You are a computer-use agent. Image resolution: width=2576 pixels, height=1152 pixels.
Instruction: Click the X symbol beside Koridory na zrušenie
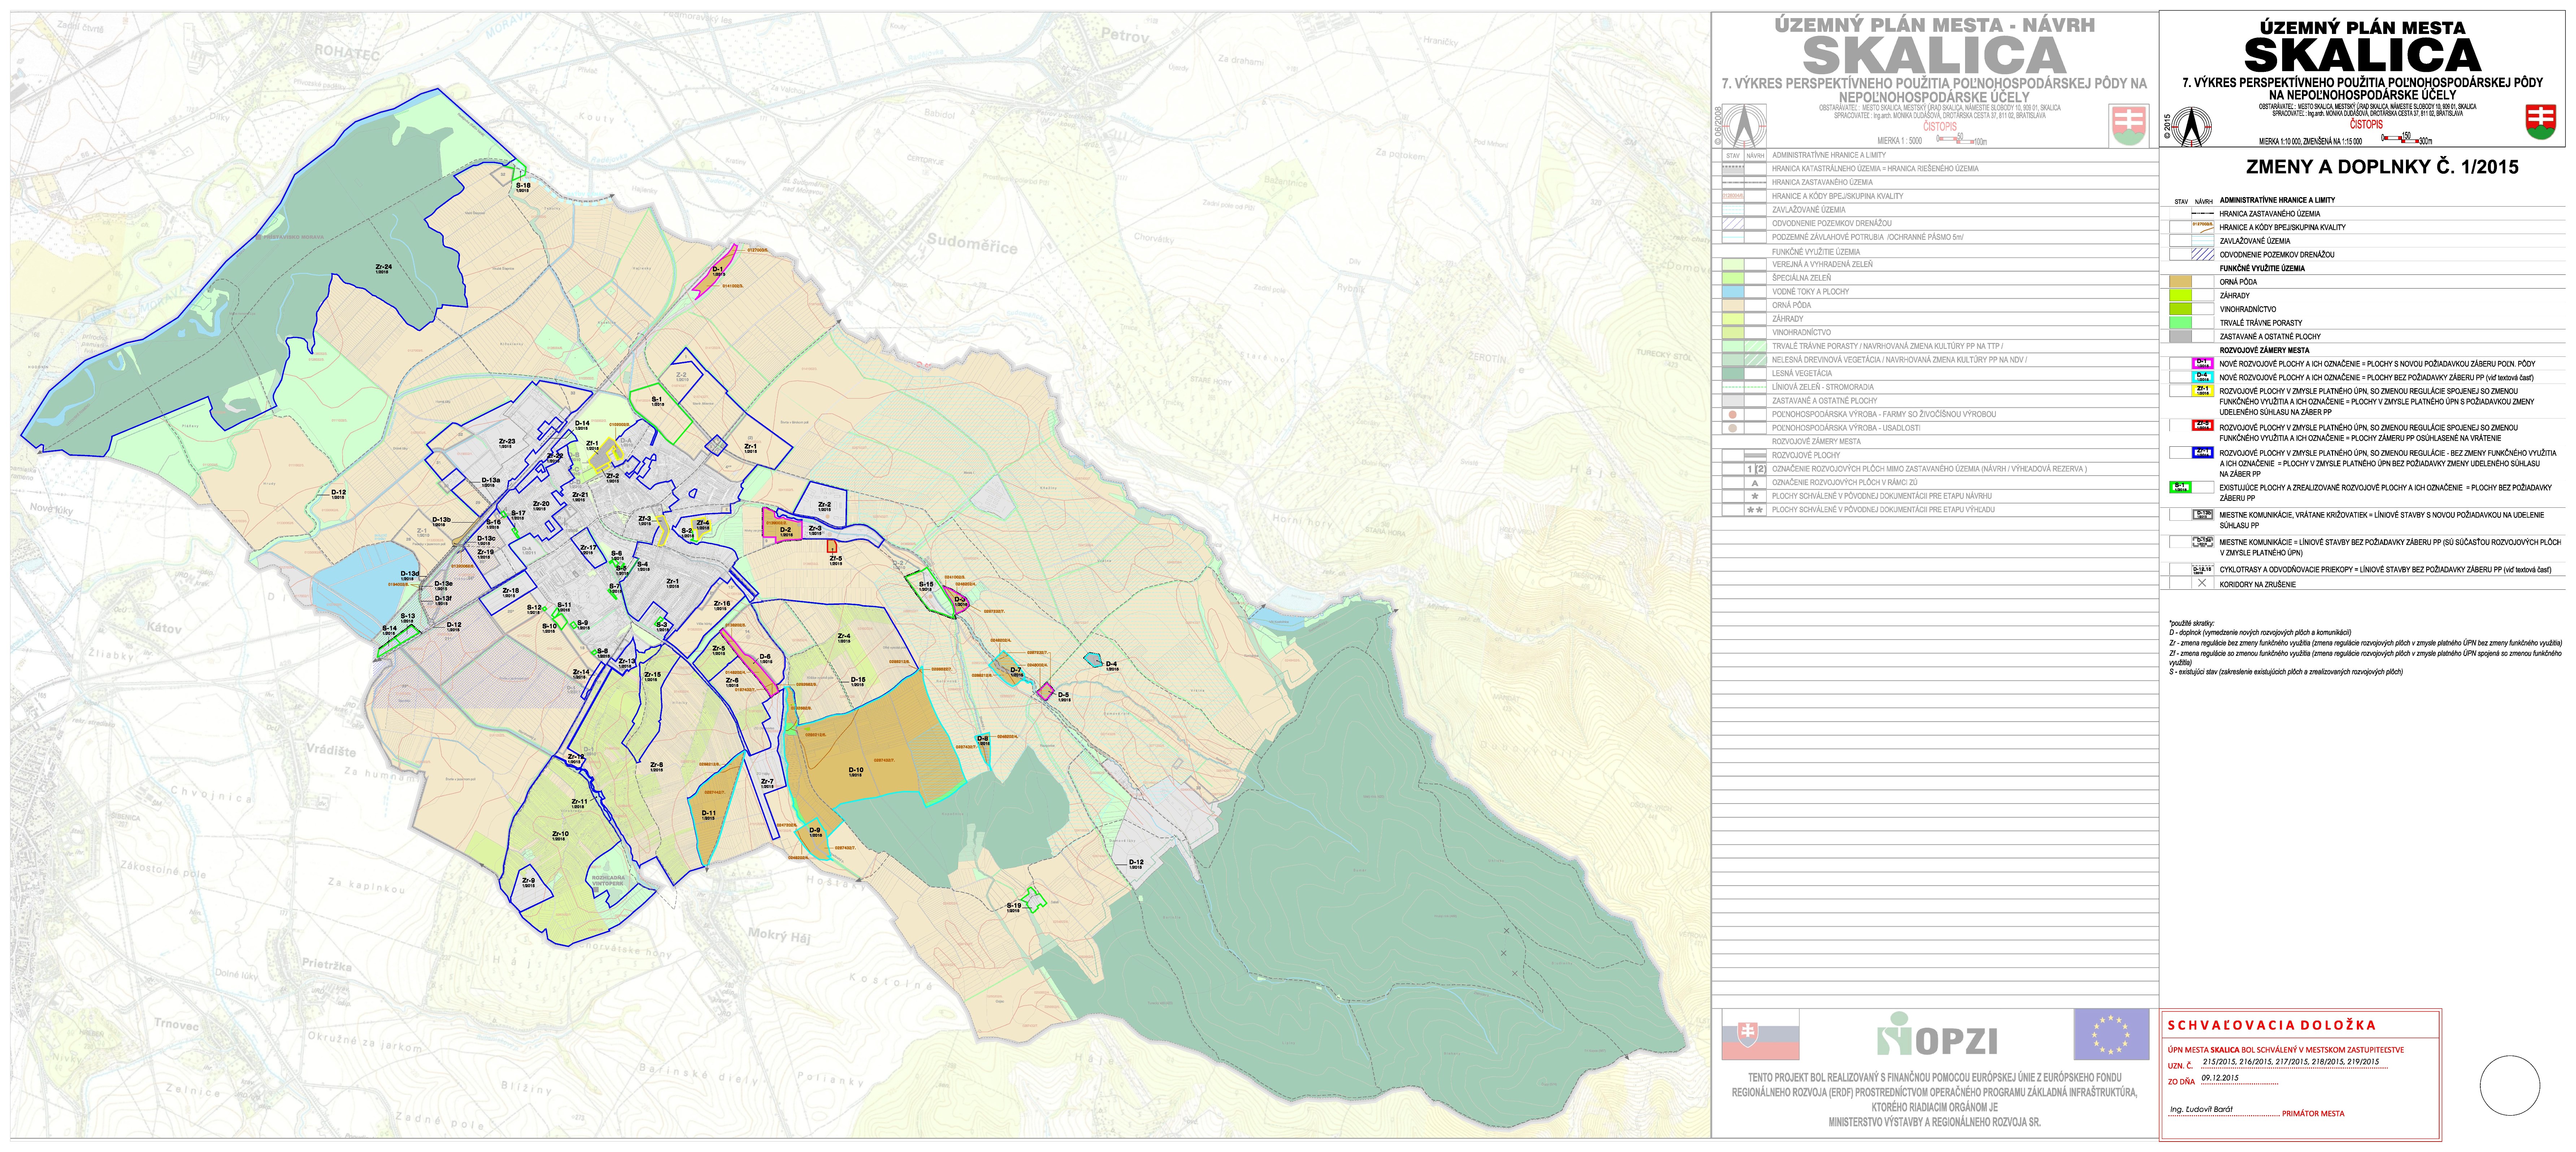pos(2202,583)
